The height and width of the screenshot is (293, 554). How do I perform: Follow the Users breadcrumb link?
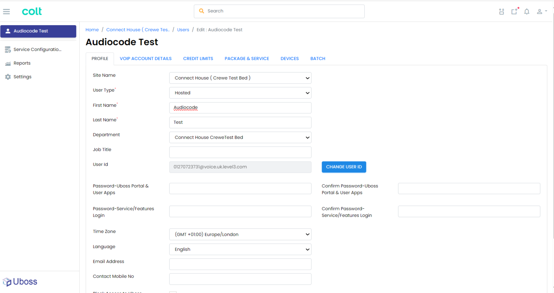point(183,30)
